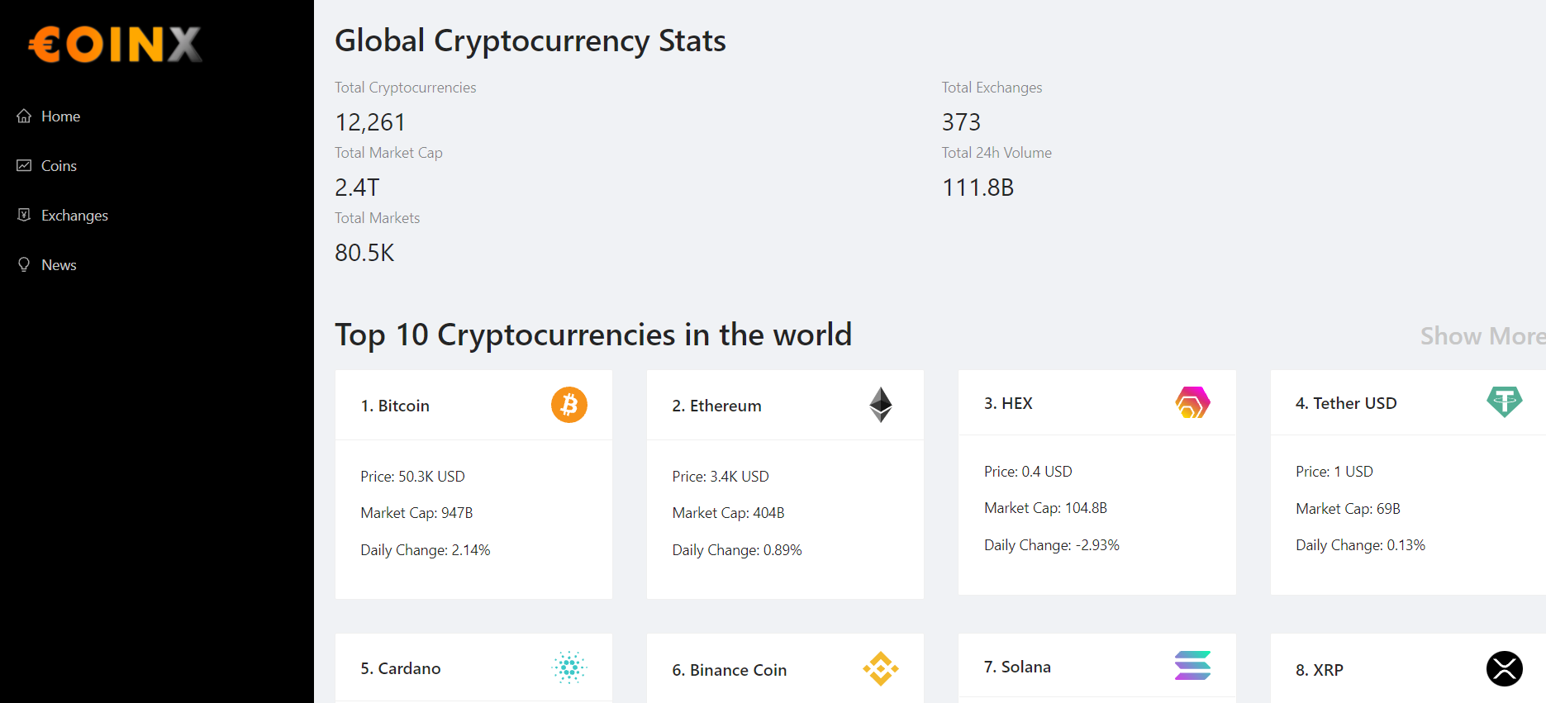Click the Global Cryptocurrency Stats heading
Screen dimensions: 1546x703
[530, 40]
